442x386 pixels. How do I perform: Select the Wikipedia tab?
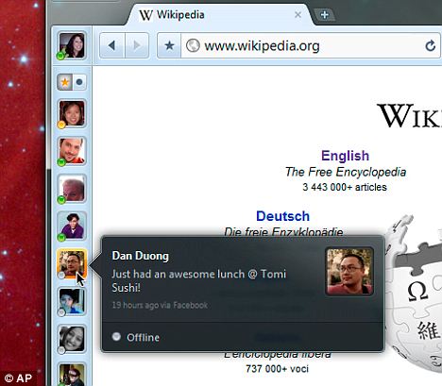[220, 15]
